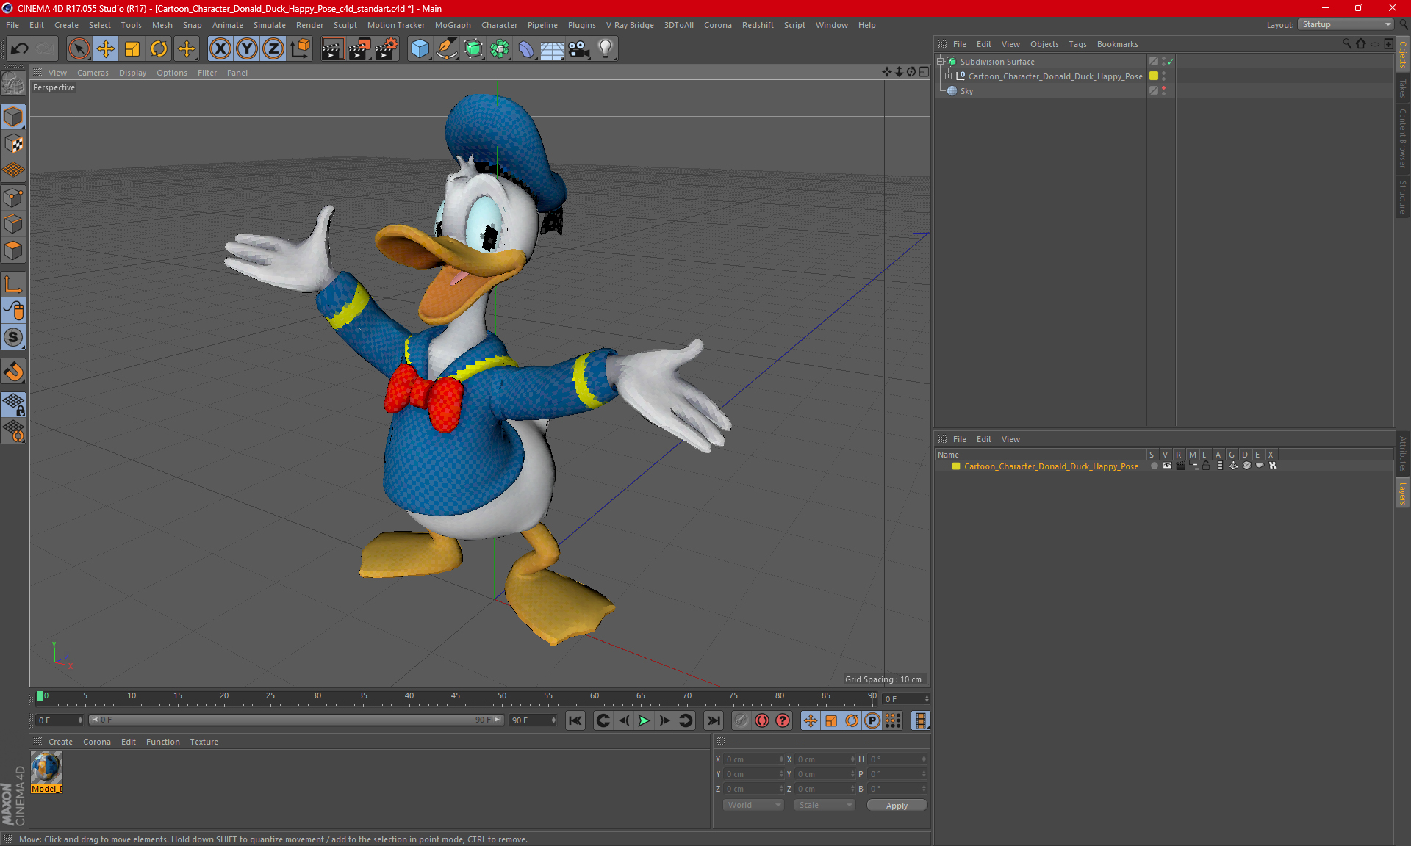This screenshot has height=846, width=1411.
Task: Expand Cartoon_Character_Donald_Duck_Happy_Pose object node
Action: pos(948,76)
